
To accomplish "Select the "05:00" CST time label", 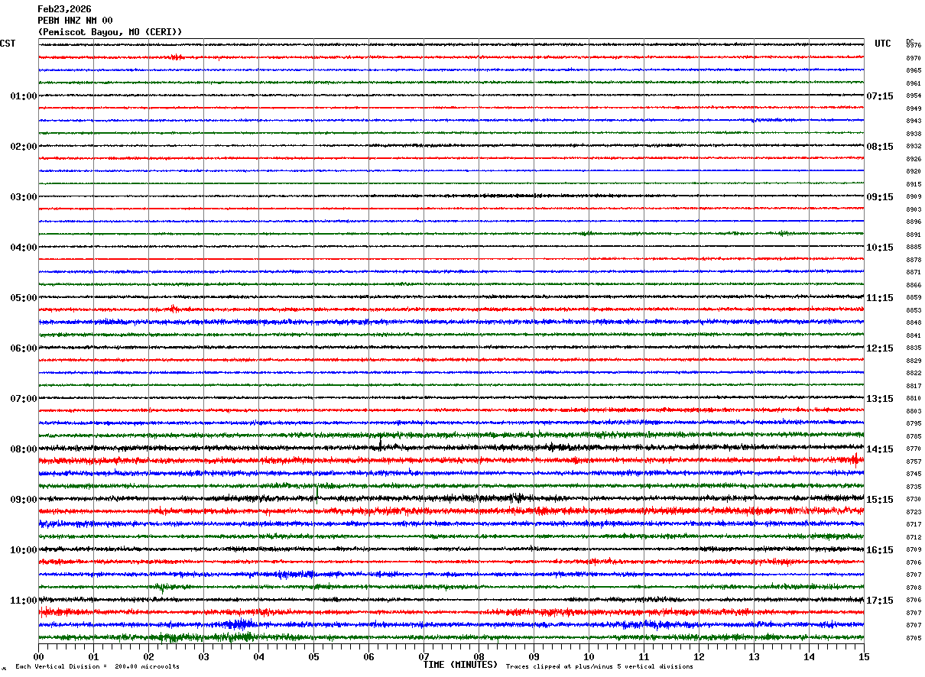I will pyautogui.click(x=24, y=298).
